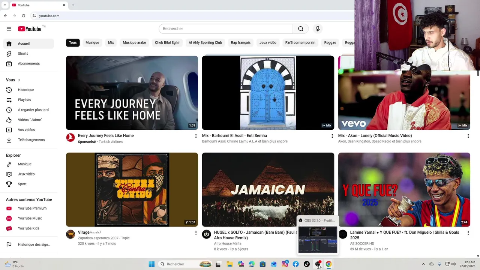
Task: Play the Every Journey Feels Like Home thumbnail
Action: coord(132,93)
